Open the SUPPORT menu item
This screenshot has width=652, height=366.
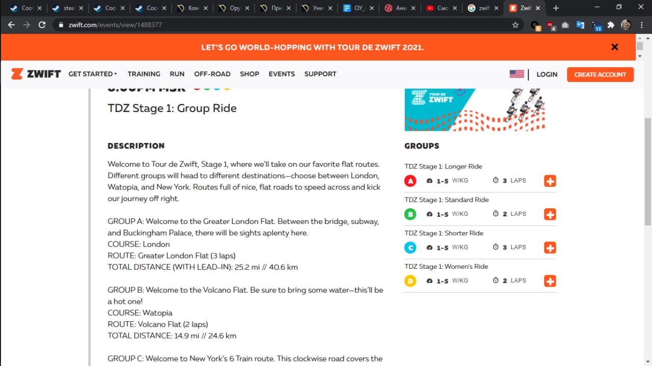tap(320, 74)
